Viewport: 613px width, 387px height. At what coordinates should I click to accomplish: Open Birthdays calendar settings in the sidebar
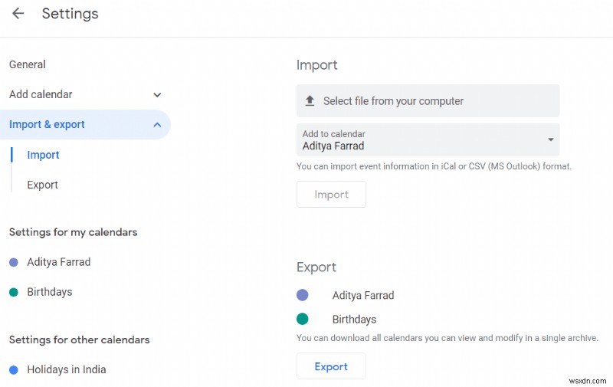(x=50, y=292)
